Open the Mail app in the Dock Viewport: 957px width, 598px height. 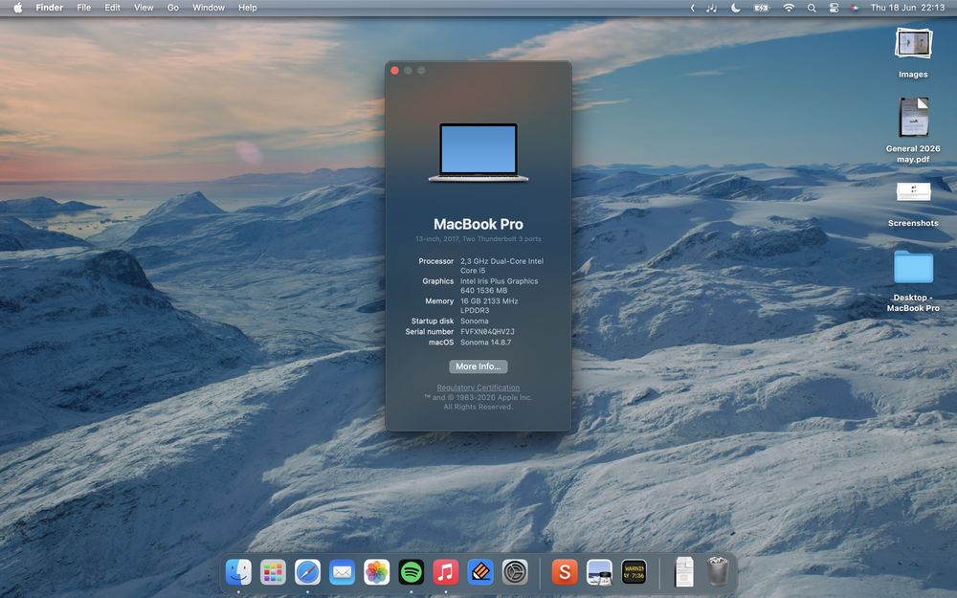(343, 572)
